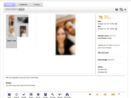This screenshot has height=98, width=131.
Task: Click the Invite group icon
Action: pos(45,94)
